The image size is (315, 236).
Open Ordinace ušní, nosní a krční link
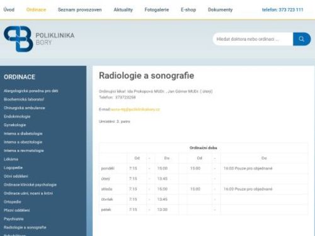(x=28, y=193)
